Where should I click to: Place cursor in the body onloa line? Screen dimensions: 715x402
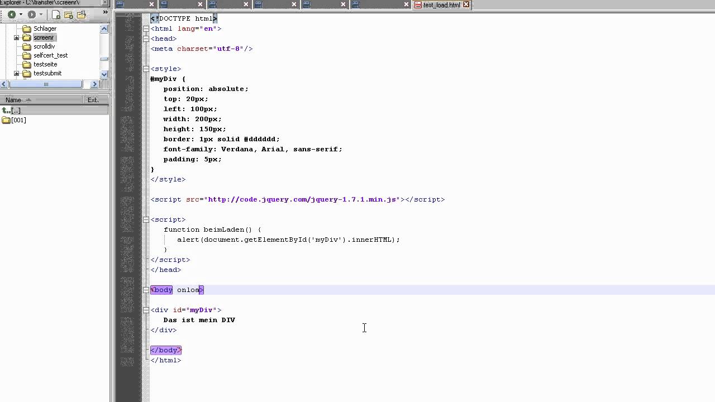(177, 290)
